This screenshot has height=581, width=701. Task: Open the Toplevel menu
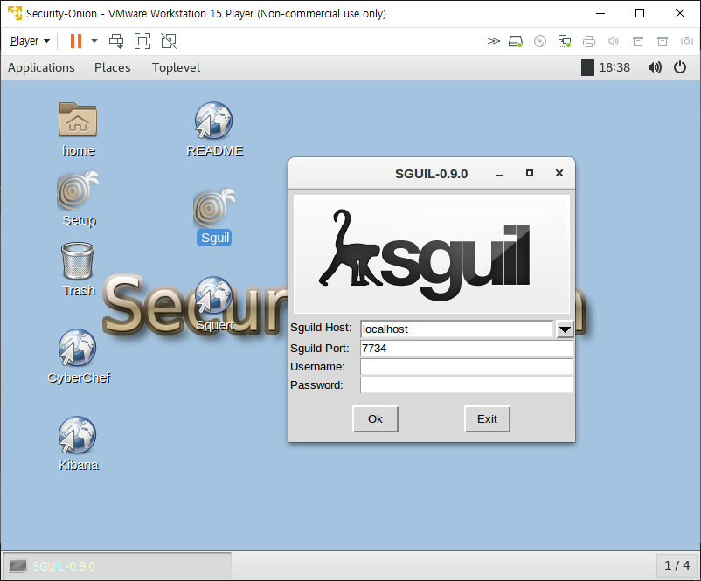(176, 67)
